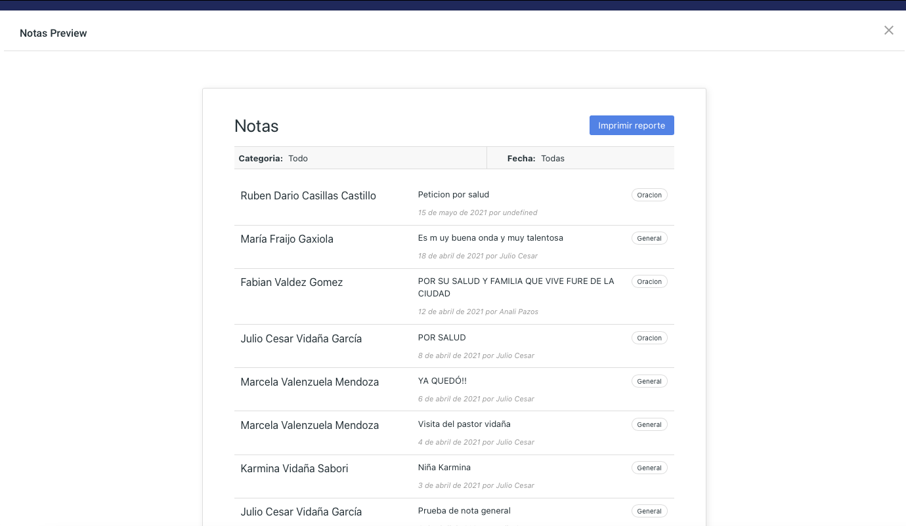
Task: Click General tag on Prueba de nota row
Action: (649, 511)
